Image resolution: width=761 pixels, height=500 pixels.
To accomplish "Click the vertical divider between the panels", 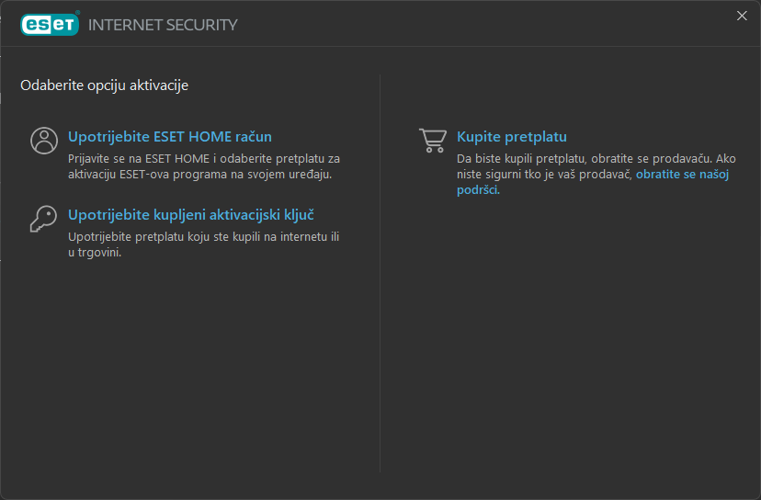I will pyautogui.click(x=380, y=276).
